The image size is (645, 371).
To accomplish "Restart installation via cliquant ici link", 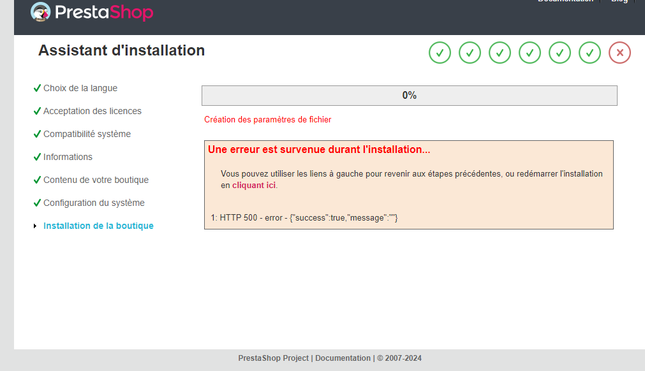I will coord(254,185).
